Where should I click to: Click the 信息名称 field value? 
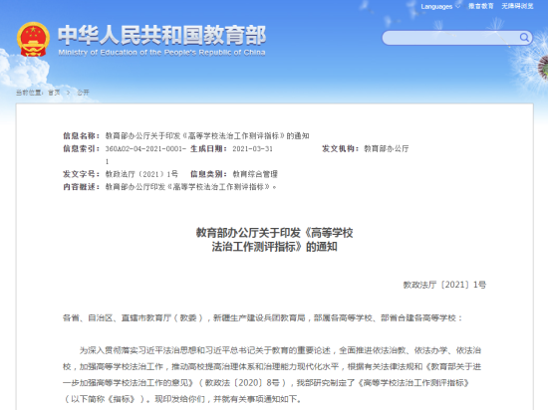pos(207,135)
